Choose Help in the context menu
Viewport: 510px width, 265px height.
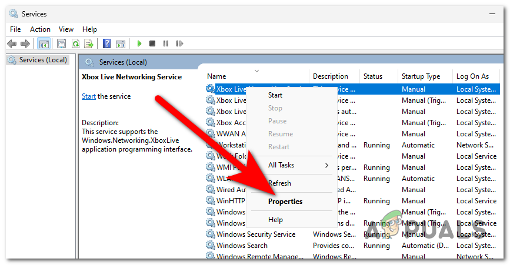tap(291, 220)
